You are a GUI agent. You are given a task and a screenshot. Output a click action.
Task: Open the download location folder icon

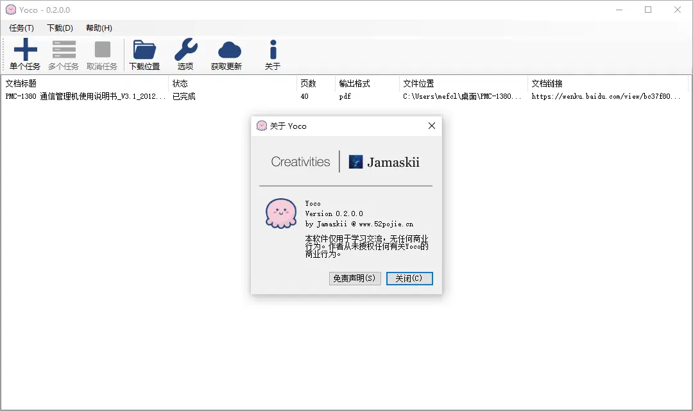pyautogui.click(x=144, y=49)
